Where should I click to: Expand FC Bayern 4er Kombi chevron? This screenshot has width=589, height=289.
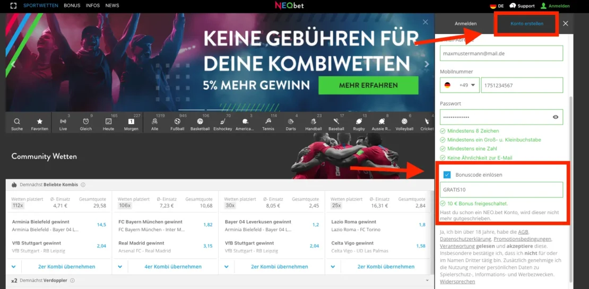120,267
